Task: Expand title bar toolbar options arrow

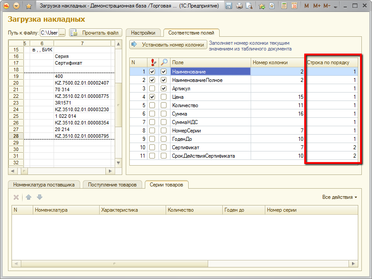Action: tap(335, 7)
